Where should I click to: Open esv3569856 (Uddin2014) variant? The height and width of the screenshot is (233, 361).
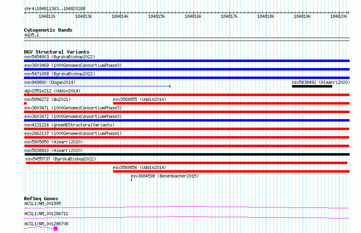(140, 167)
